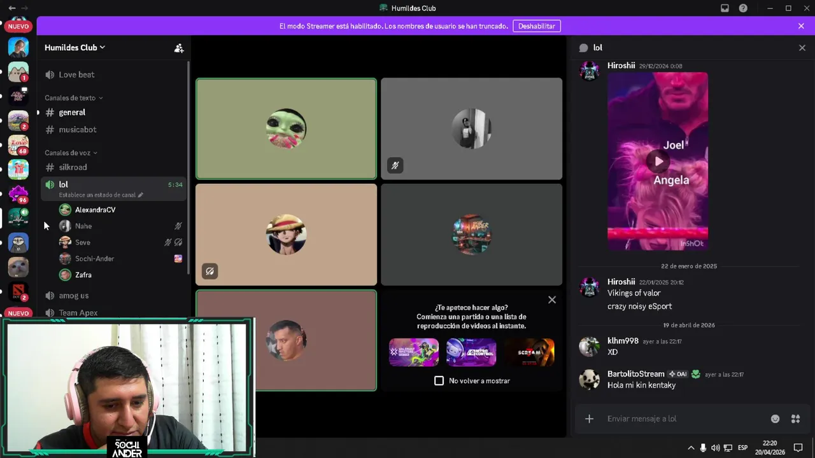Viewport: 815px width, 458px height.
Task: Click the top NUEVO unread indicator
Action: (x=18, y=26)
